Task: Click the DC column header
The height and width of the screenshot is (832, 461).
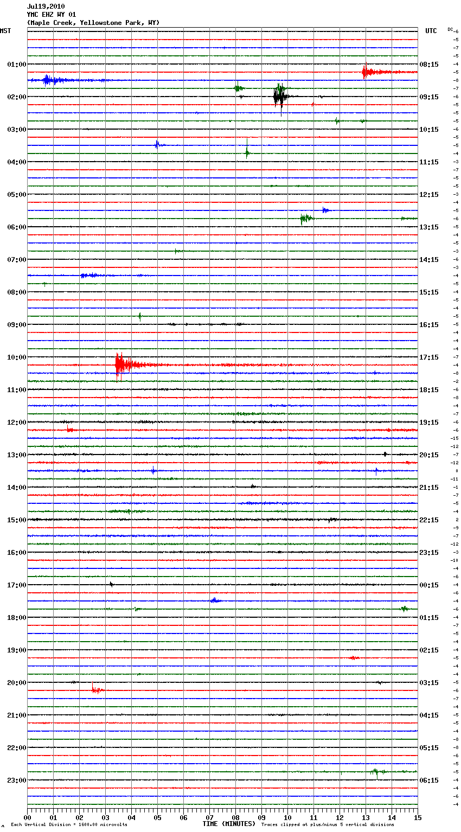Action: (450, 29)
